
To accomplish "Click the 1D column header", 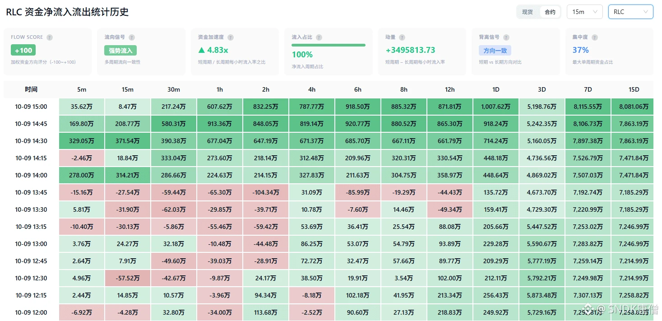I will click(496, 89).
